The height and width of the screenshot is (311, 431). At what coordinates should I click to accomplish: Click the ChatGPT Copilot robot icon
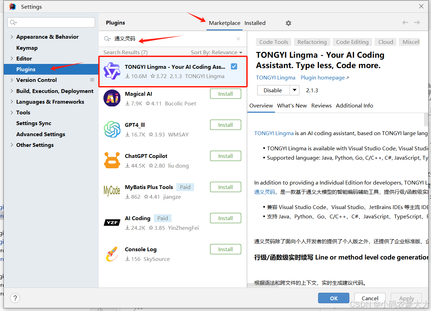(112, 160)
